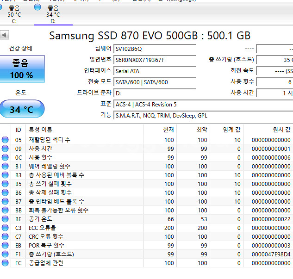Click the serial number field S6R0NX0X719367F

(x=155, y=60)
